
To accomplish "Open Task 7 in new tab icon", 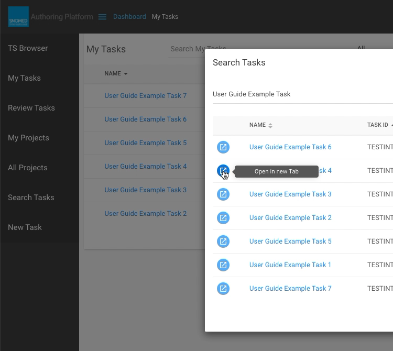I will [223, 288].
